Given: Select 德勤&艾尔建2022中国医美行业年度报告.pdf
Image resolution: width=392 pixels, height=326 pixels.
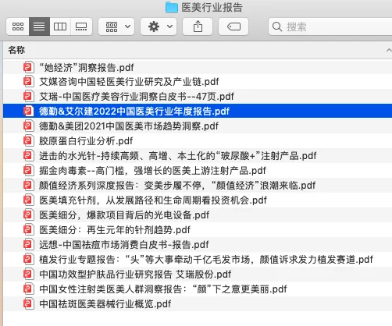Looking at the screenshot, I should click(134, 112).
